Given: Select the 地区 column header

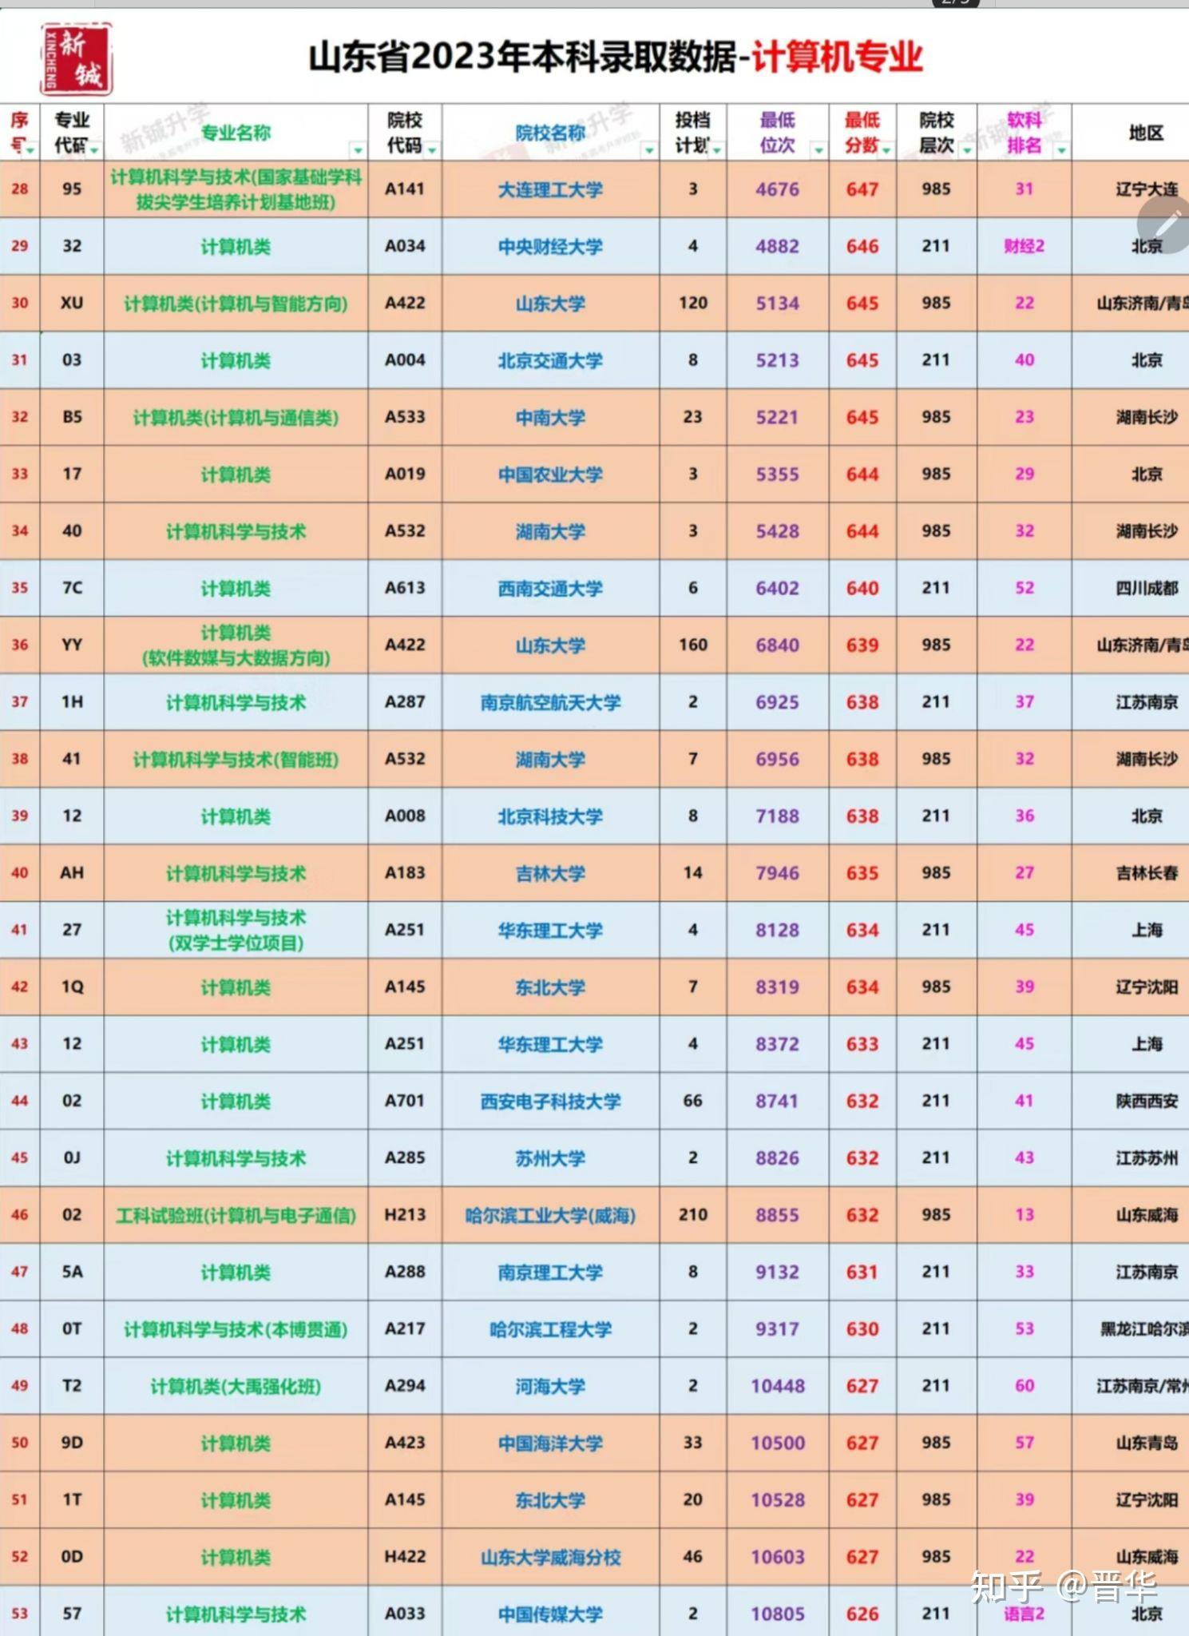Looking at the screenshot, I should (x=1146, y=133).
